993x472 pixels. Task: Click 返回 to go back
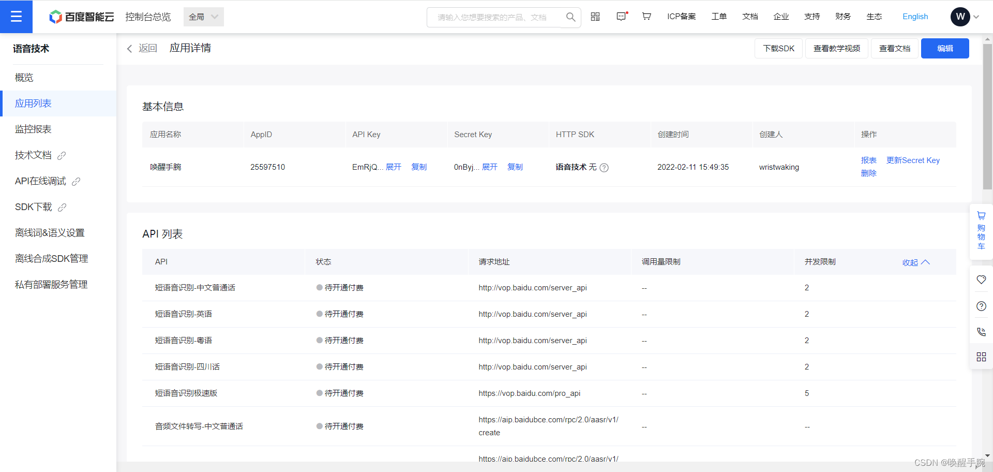pos(148,49)
